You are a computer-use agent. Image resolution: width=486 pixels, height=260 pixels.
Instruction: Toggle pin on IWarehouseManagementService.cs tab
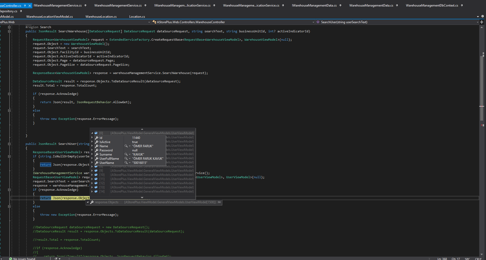click(85, 5)
